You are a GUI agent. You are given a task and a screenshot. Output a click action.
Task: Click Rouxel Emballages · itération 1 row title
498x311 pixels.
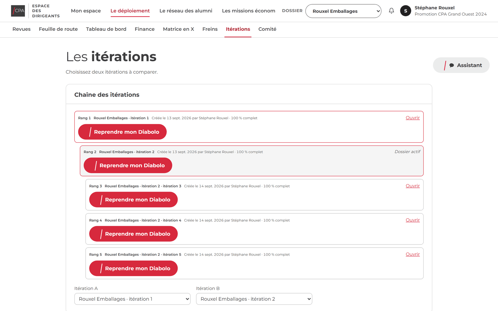click(121, 118)
